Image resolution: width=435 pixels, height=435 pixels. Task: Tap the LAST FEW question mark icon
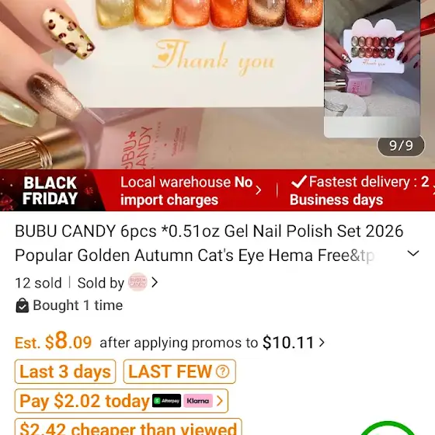(222, 371)
